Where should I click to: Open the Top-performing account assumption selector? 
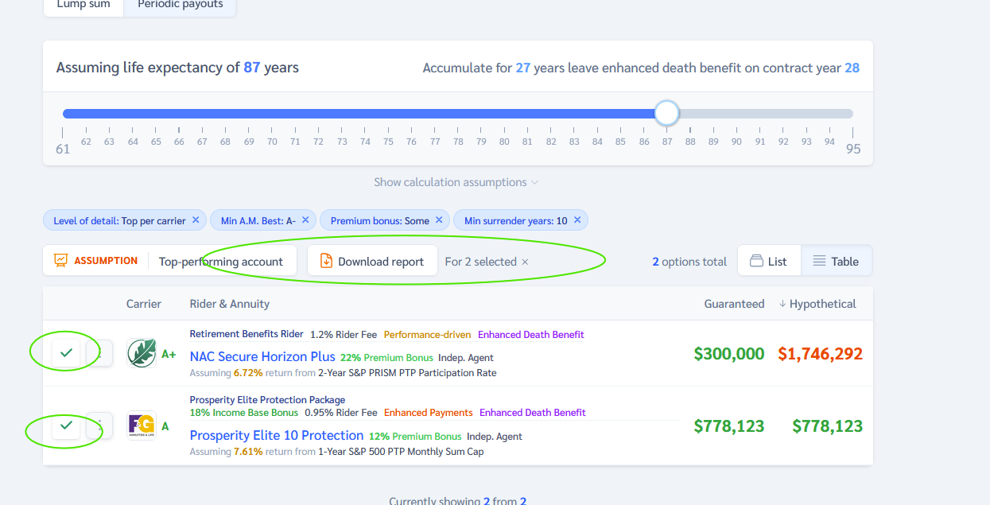pyautogui.click(x=221, y=261)
